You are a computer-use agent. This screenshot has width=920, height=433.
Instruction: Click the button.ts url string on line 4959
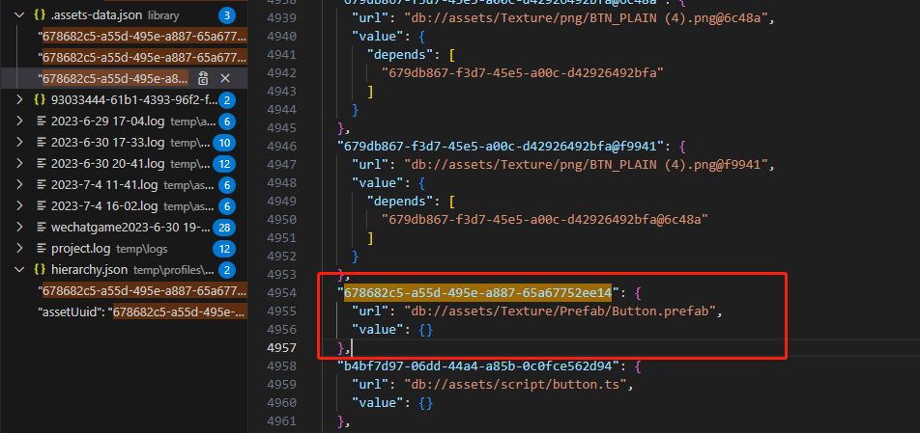516,385
